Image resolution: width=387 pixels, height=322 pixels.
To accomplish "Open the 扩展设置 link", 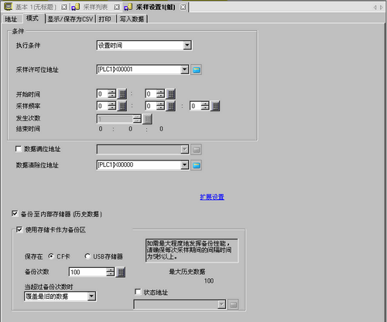I will (x=212, y=197).
